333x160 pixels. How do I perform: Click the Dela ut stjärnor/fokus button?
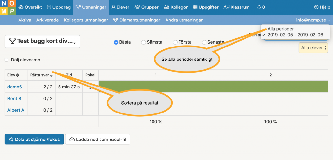(34, 139)
